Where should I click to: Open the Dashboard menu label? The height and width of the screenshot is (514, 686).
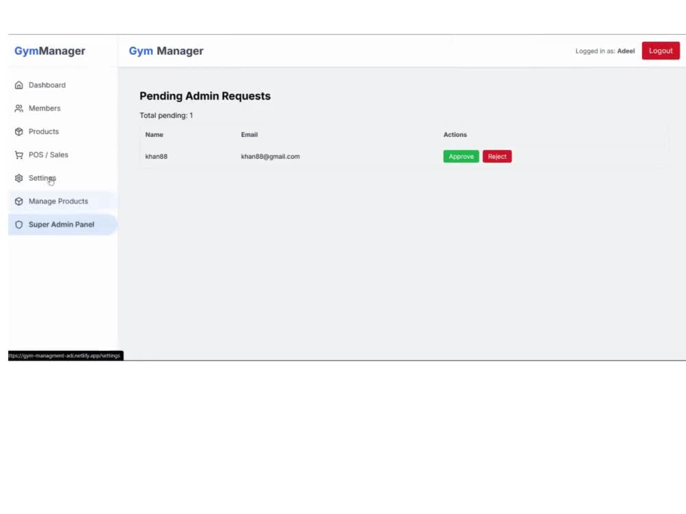point(47,85)
